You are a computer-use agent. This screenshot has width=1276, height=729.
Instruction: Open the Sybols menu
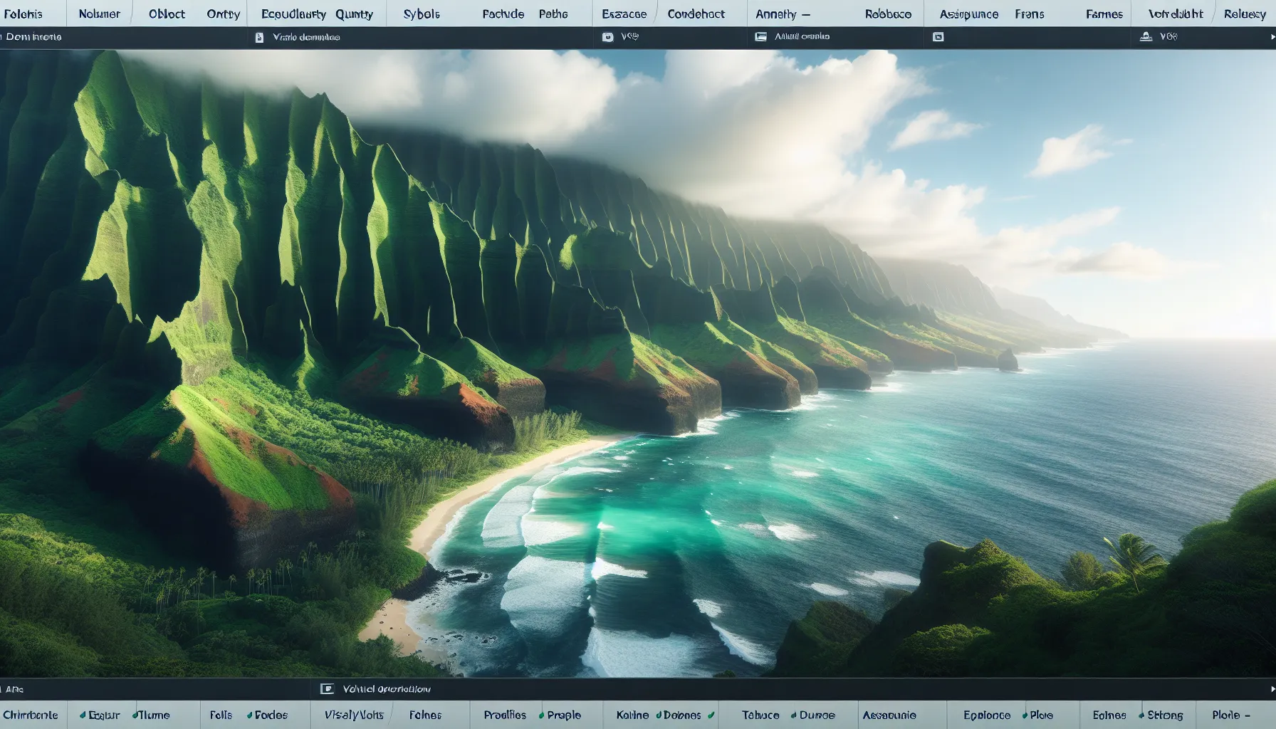pos(421,14)
